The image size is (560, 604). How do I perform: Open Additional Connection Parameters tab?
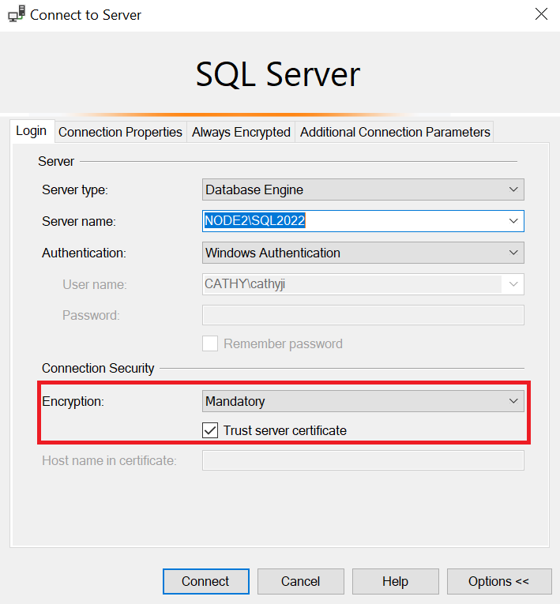tap(395, 132)
